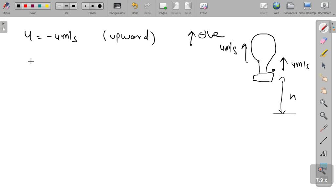
Task: Select the teal pen color
Action: 40,6
